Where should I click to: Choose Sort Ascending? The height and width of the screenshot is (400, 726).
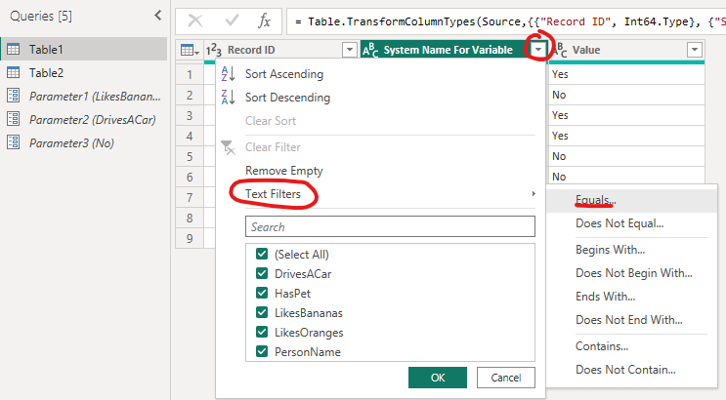[x=284, y=74]
